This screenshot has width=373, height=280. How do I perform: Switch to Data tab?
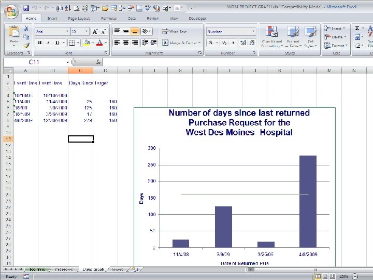tap(132, 18)
